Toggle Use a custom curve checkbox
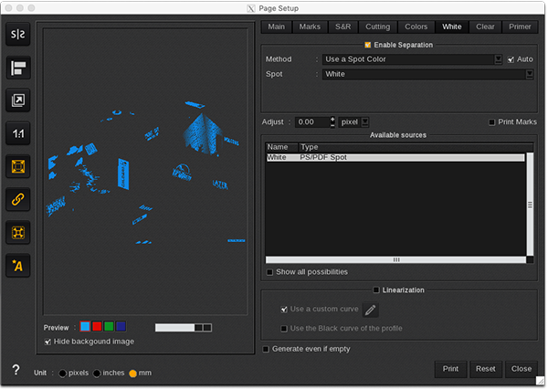 click(x=284, y=310)
